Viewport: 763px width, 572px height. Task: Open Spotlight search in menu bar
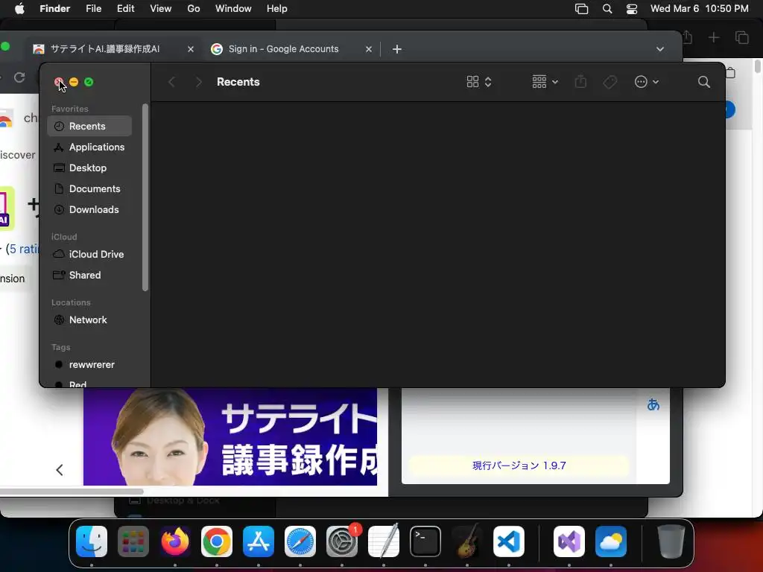pyautogui.click(x=607, y=9)
